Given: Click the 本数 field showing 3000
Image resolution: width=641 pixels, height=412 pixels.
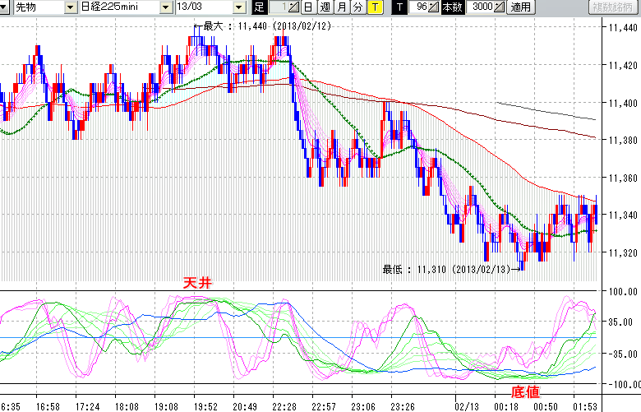Looking at the screenshot, I should (x=482, y=7).
